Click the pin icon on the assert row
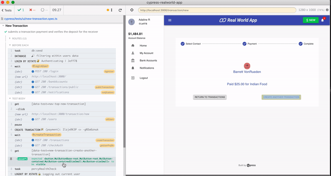This screenshot has height=176, width=331. [x=11, y=159]
